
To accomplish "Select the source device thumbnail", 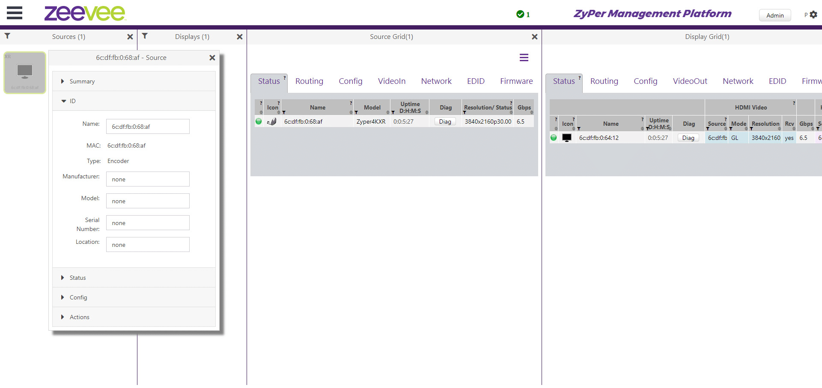I will [x=25, y=72].
